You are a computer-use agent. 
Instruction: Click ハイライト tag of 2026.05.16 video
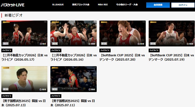56,50
